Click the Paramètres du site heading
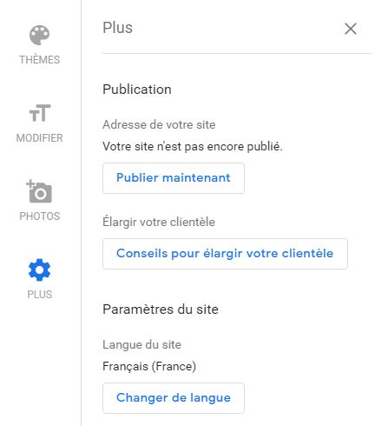 (x=161, y=310)
